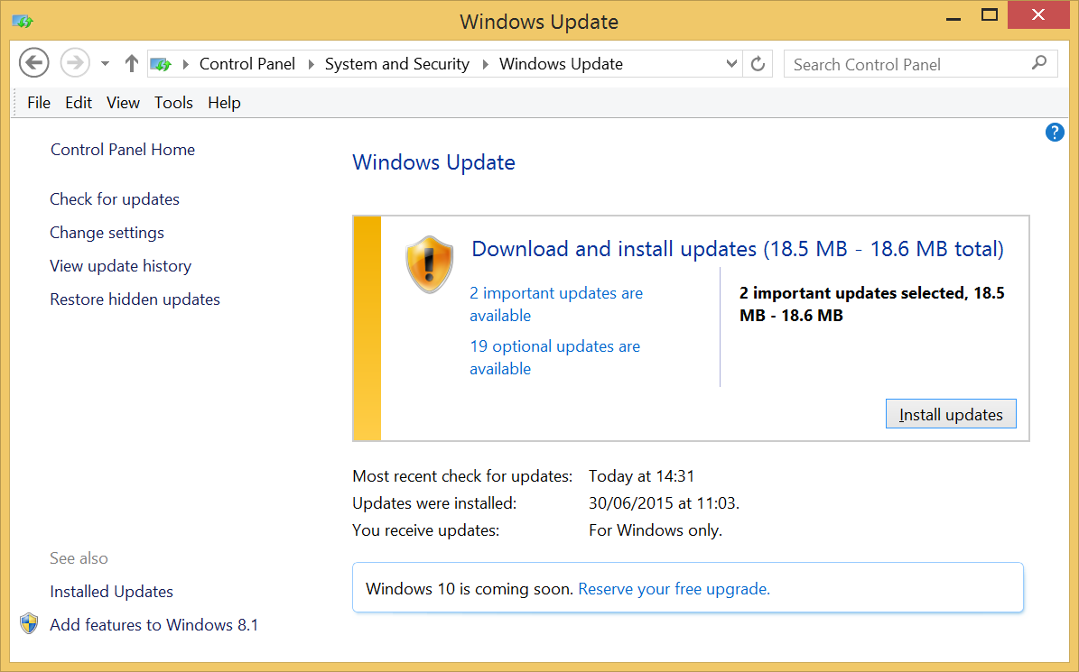Screen dimensions: 1079x672
Task: Expand the arrow after Control Panel breadcrumb
Action: 311,65
